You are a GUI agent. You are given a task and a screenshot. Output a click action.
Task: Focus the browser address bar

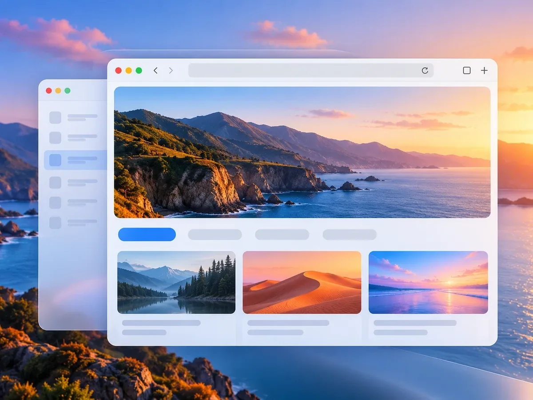tap(311, 70)
